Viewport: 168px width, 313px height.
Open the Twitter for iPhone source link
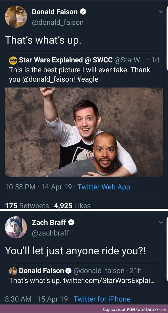coord(102,299)
